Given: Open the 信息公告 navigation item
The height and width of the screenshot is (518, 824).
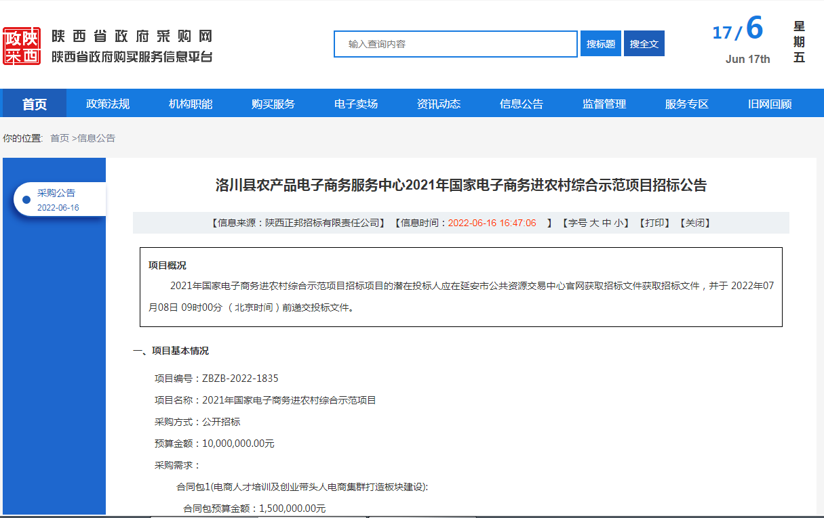Looking at the screenshot, I should coord(522,104).
